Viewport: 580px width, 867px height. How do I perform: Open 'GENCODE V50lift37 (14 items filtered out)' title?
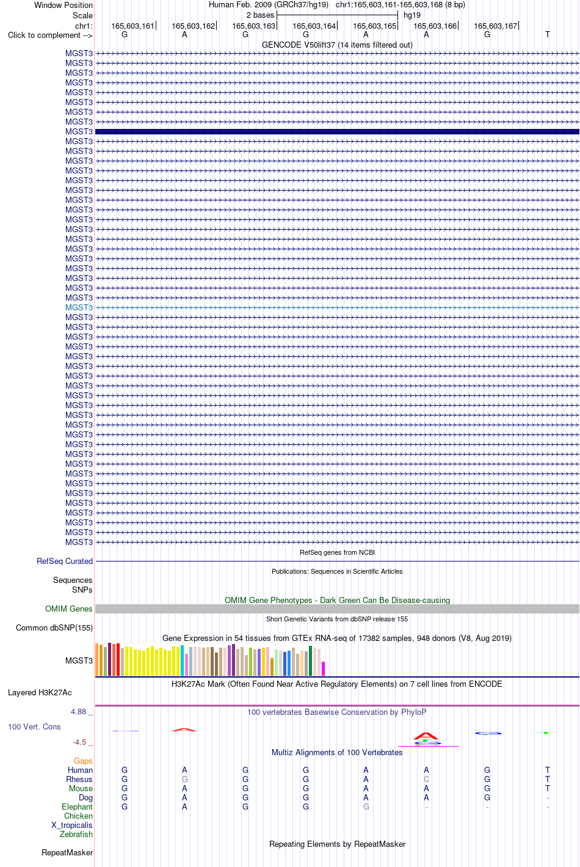tap(337, 45)
